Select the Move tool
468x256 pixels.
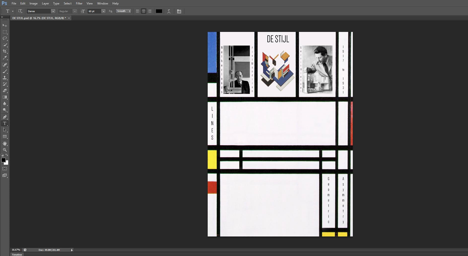(x=5, y=25)
